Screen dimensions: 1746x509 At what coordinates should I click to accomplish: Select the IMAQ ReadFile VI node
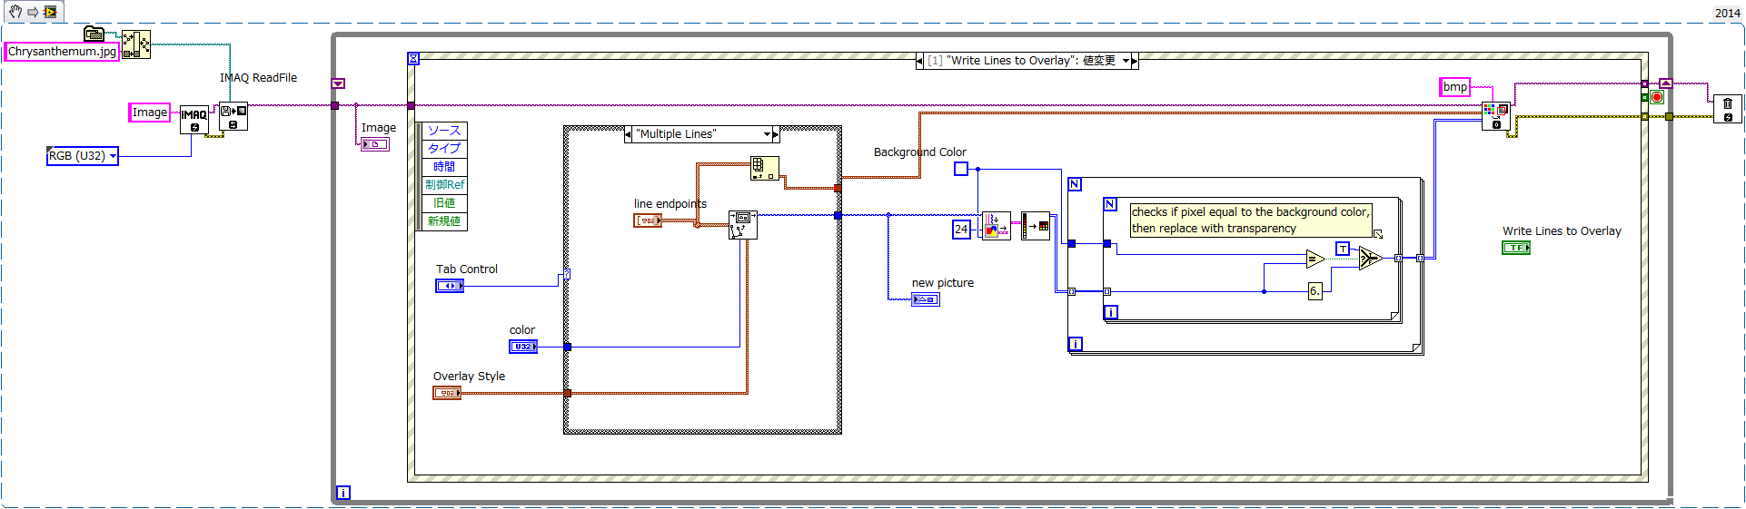coord(233,117)
